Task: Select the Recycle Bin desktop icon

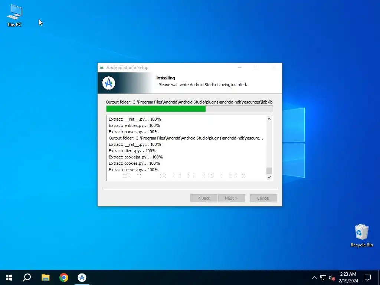Action: coord(361,235)
